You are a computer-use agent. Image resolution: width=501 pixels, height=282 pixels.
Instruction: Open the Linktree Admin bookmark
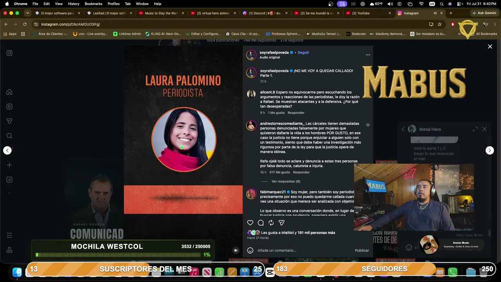[127, 34]
